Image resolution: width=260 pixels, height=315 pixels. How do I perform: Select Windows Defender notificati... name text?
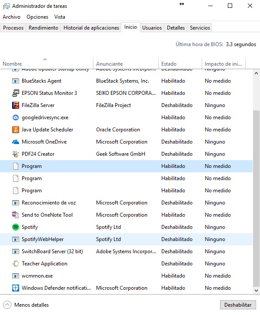(56, 288)
